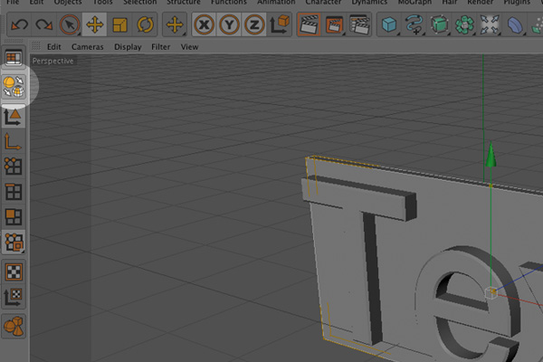Switch to Points mode
This screenshot has width=543, height=362.
click(14, 167)
